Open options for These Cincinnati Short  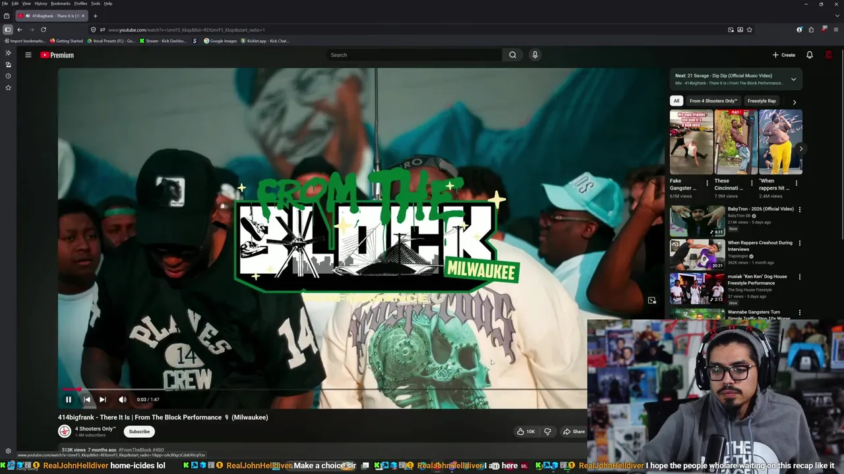752,183
